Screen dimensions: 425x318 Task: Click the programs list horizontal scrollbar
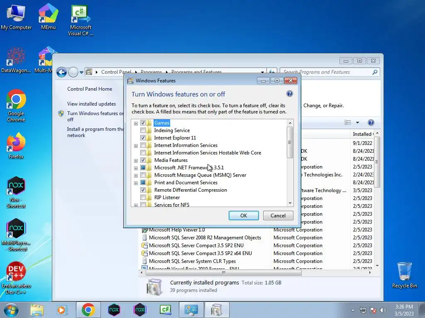coord(224,272)
